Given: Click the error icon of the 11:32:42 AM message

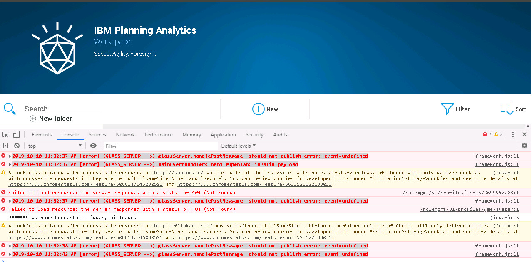Looking at the screenshot, I should pyautogui.click(x=3, y=254).
